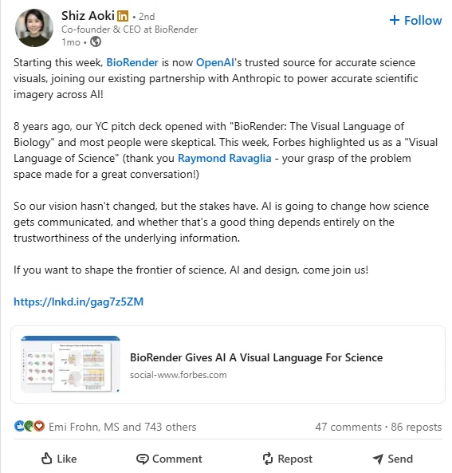Screen dimensions: 452x473
Task: Click the heart reaction emoji icon
Action: coord(39,426)
